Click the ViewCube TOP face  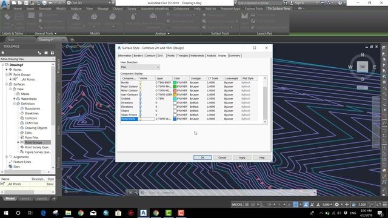(x=363, y=67)
